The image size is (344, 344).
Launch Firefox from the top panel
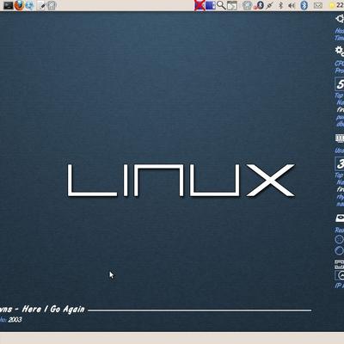(x=19, y=5)
